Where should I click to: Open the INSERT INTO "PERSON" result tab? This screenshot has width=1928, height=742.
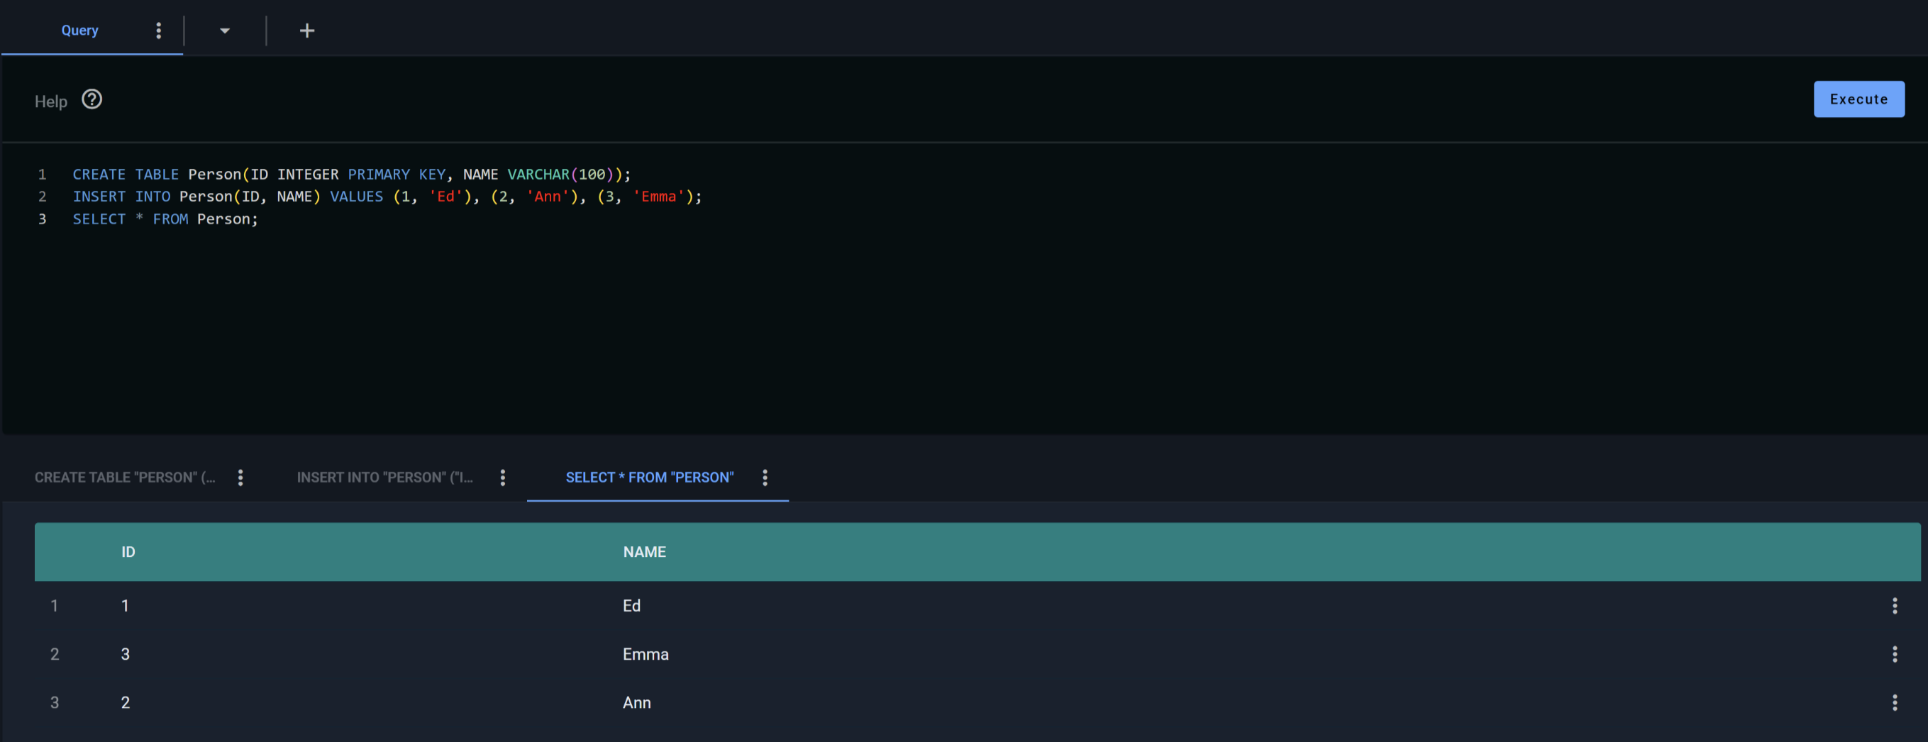(x=384, y=477)
